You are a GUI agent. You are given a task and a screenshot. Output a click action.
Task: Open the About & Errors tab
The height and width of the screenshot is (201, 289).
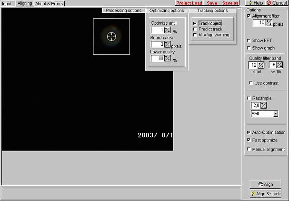click(x=50, y=3)
